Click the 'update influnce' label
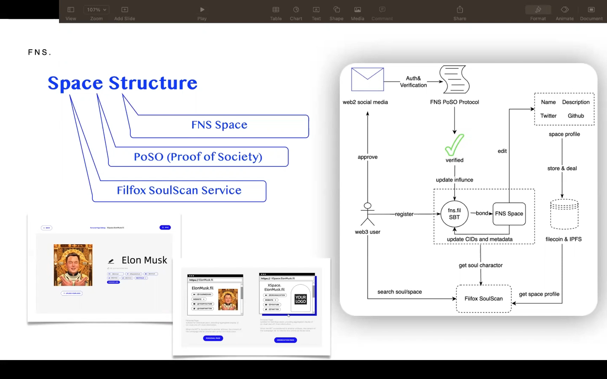The height and width of the screenshot is (379, 607). (455, 180)
